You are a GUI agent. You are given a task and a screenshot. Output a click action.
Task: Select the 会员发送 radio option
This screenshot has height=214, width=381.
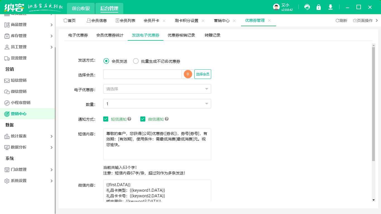(106, 61)
